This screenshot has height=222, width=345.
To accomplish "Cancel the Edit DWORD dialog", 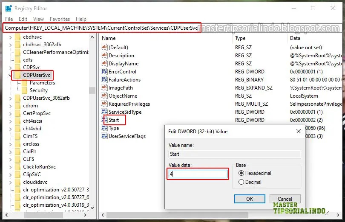I will (x=285, y=199).
